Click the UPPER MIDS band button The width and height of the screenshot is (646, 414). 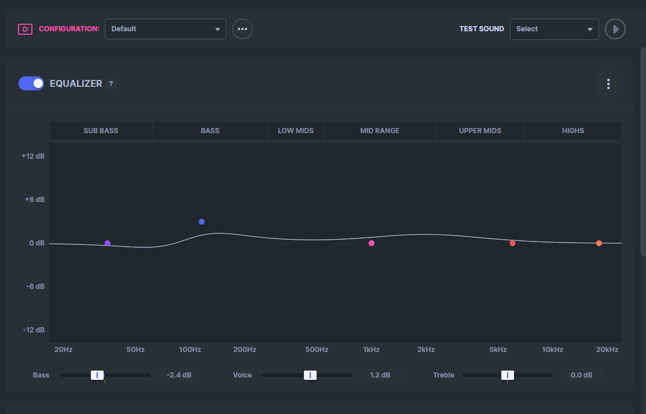coord(480,131)
